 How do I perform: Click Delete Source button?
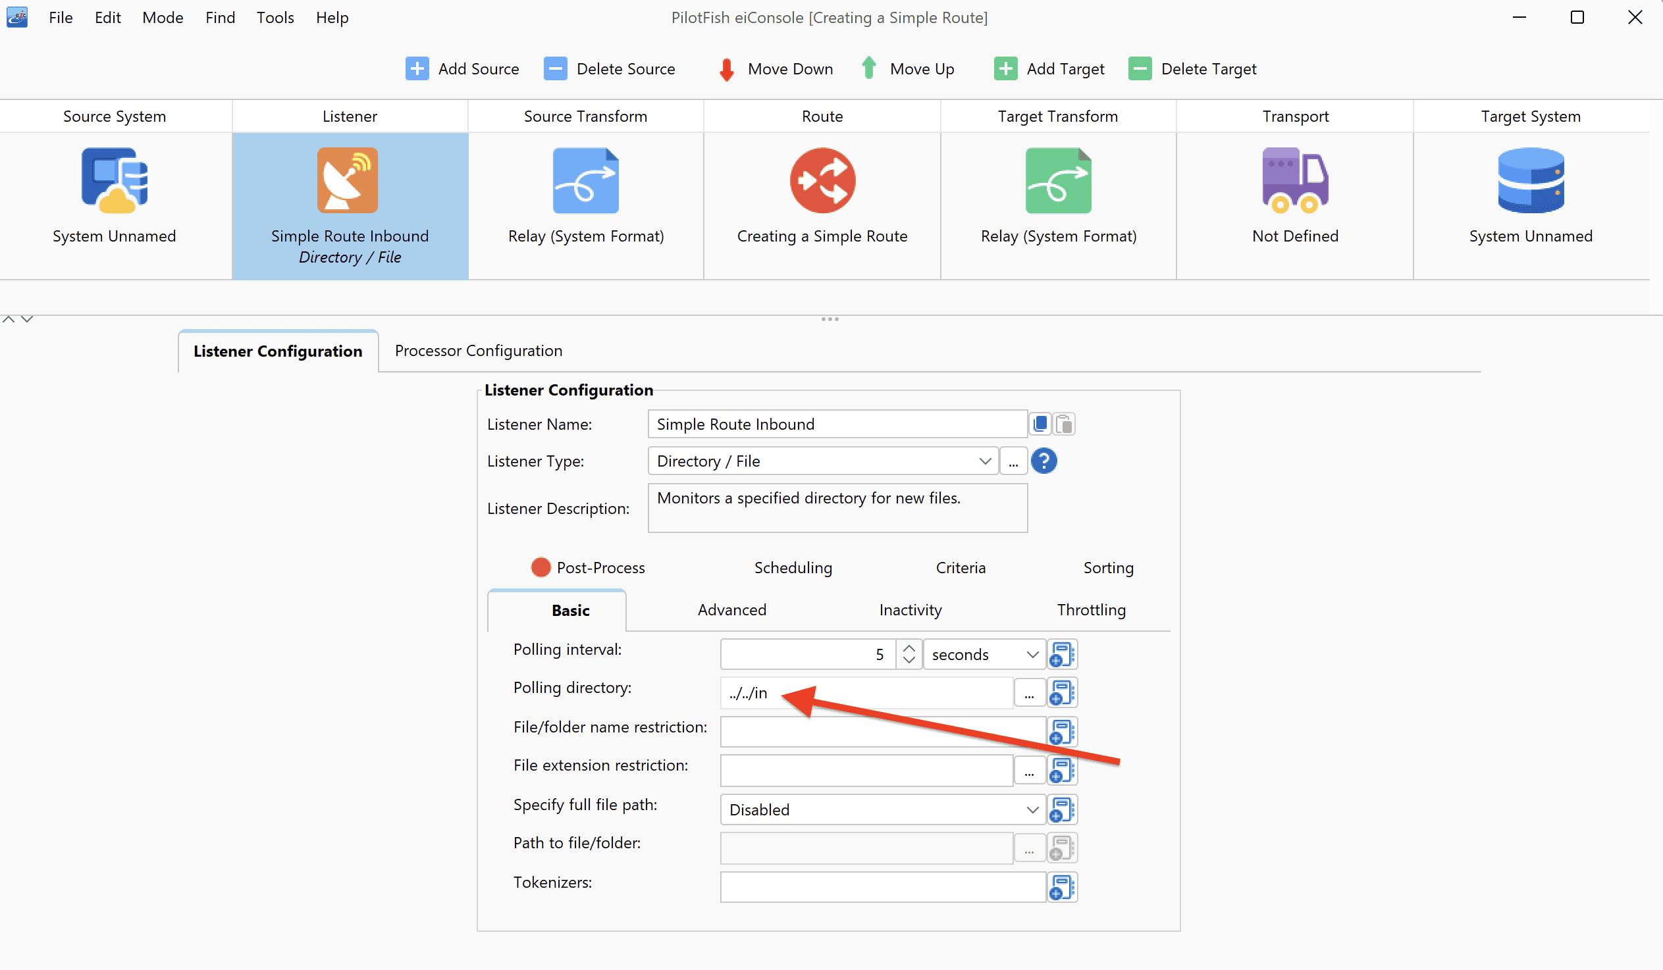coord(610,68)
